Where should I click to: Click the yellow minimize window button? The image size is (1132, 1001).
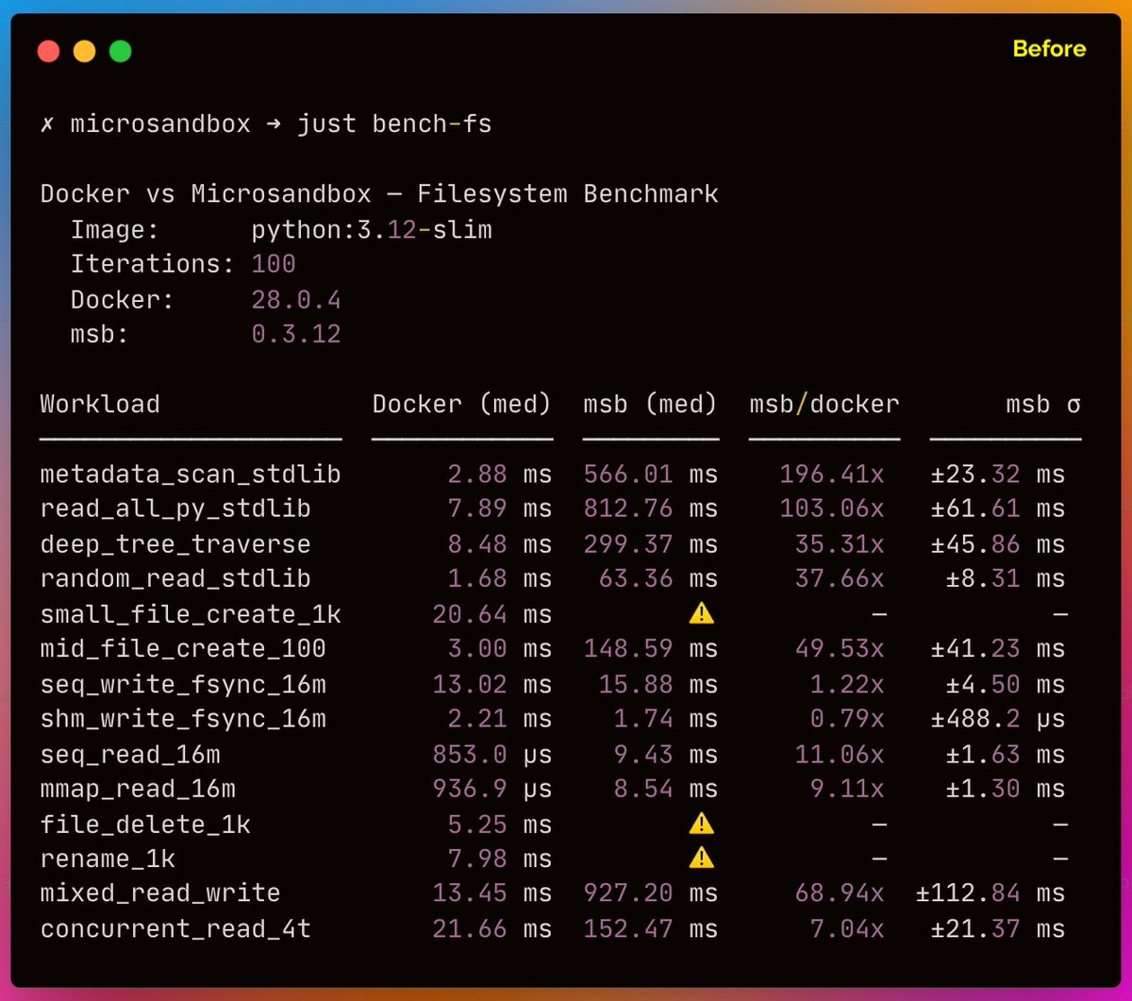point(84,51)
